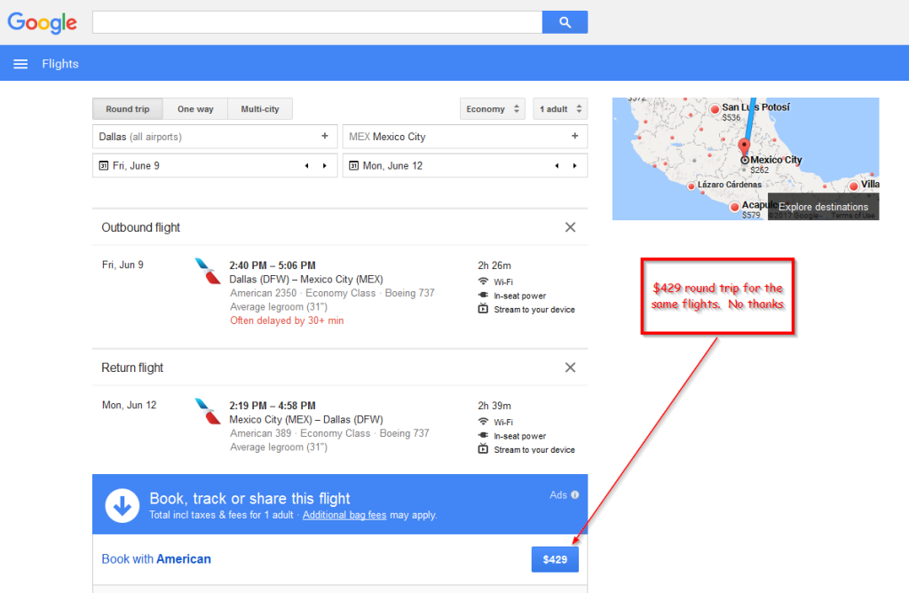The width and height of the screenshot is (909, 593).
Task: Click the plus icon in Mexico City destination field
Action: pos(574,136)
